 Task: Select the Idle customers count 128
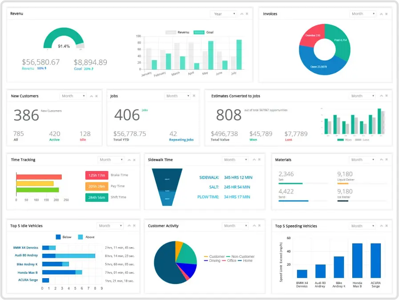(x=85, y=134)
